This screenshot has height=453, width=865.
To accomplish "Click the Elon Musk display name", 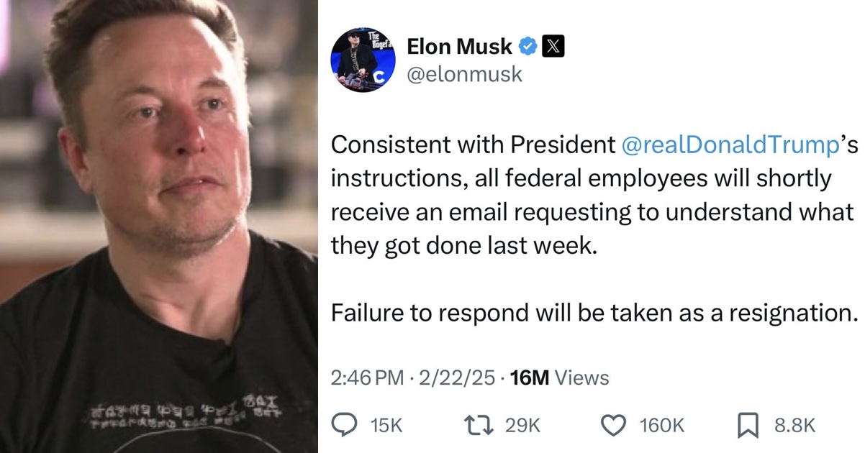I will click(459, 45).
